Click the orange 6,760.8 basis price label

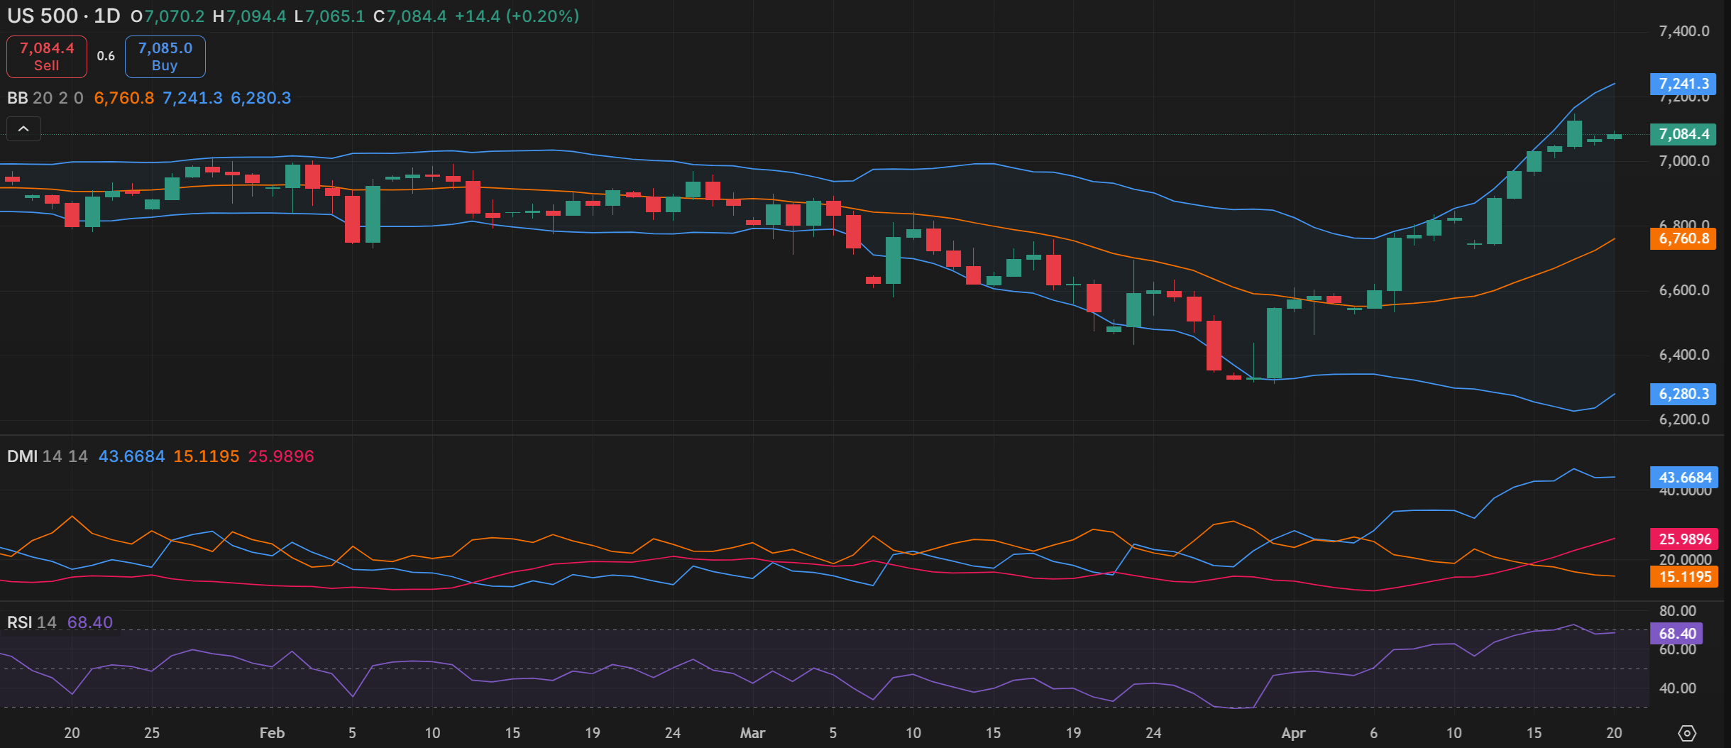[1683, 238]
